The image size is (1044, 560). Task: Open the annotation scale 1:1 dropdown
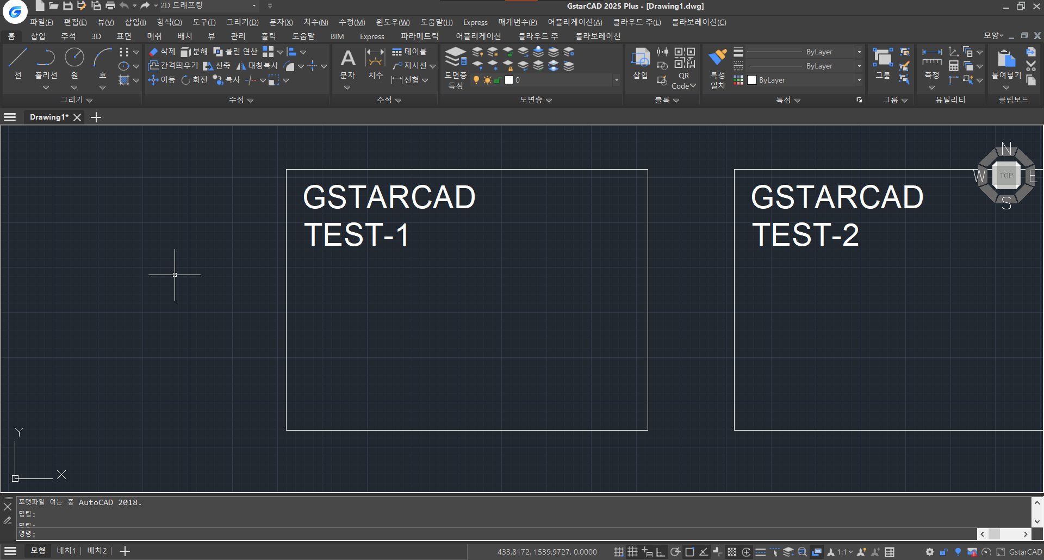coord(845,552)
